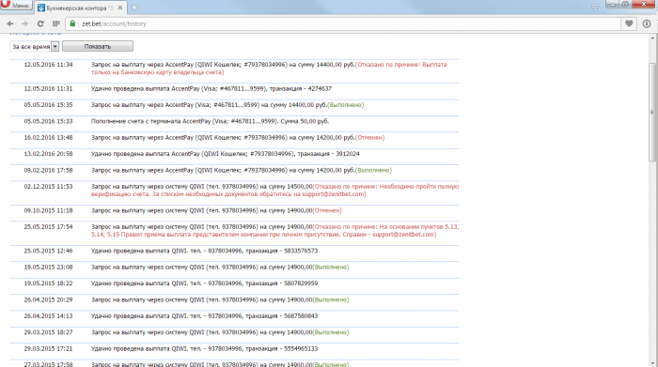Click the transaction 5833576573 payout entry
The image size is (658, 367).
point(204,251)
